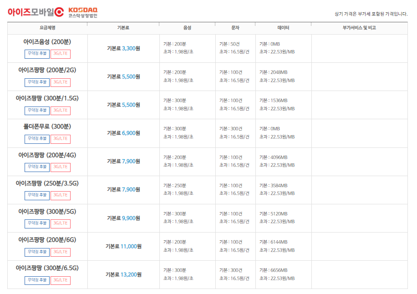Open the 아이즈팡팡 (300분/5G) plan

tap(47, 212)
